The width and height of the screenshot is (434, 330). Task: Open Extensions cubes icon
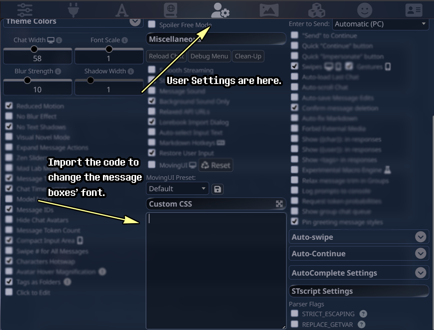[317, 10]
